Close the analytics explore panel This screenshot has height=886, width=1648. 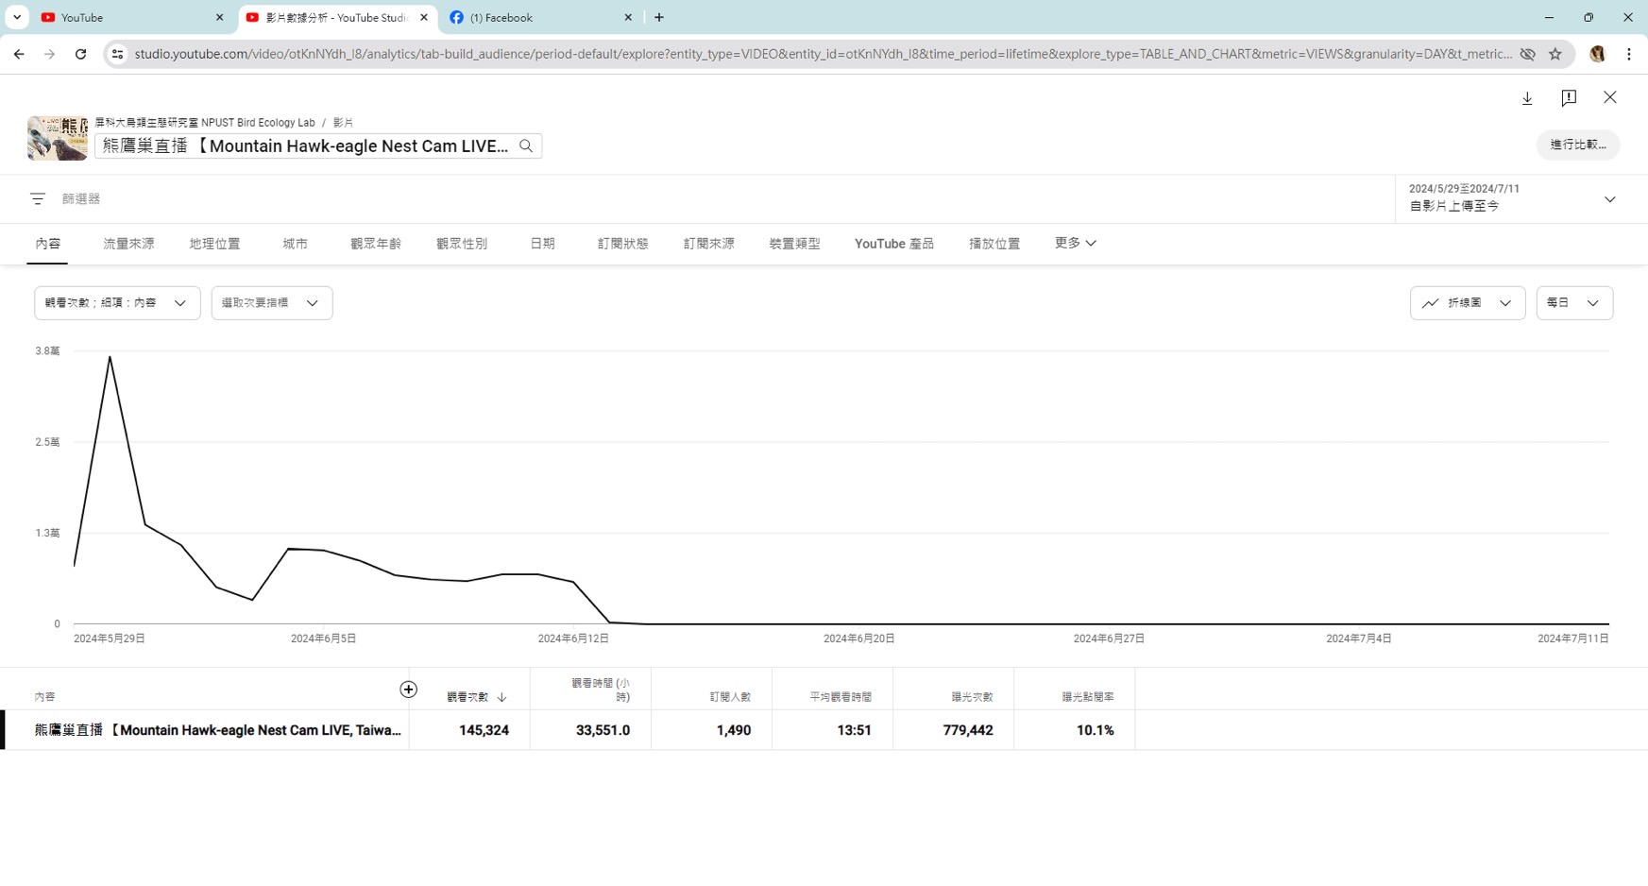[x=1610, y=97]
